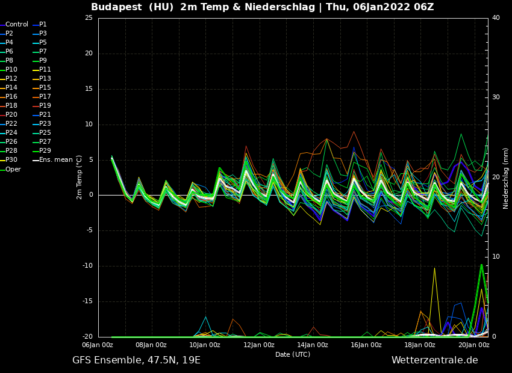Screen dimensions: 512x373
Task: Click the GFS Ensemble coordinates caption
Action: pos(136,360)
